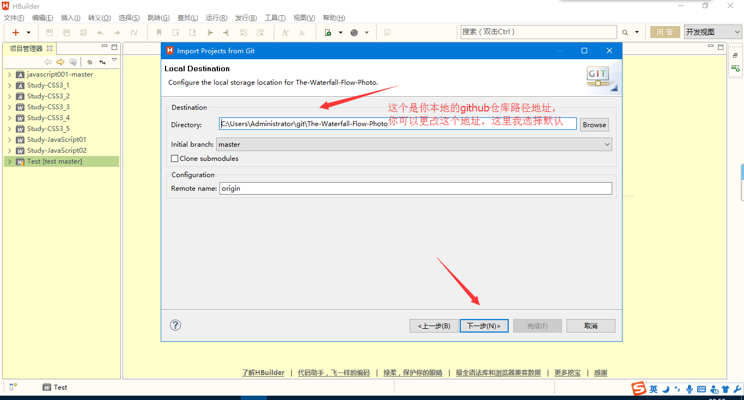Click the Remote name input field
This screenshot has width=744, height=400.
[416, 189]
